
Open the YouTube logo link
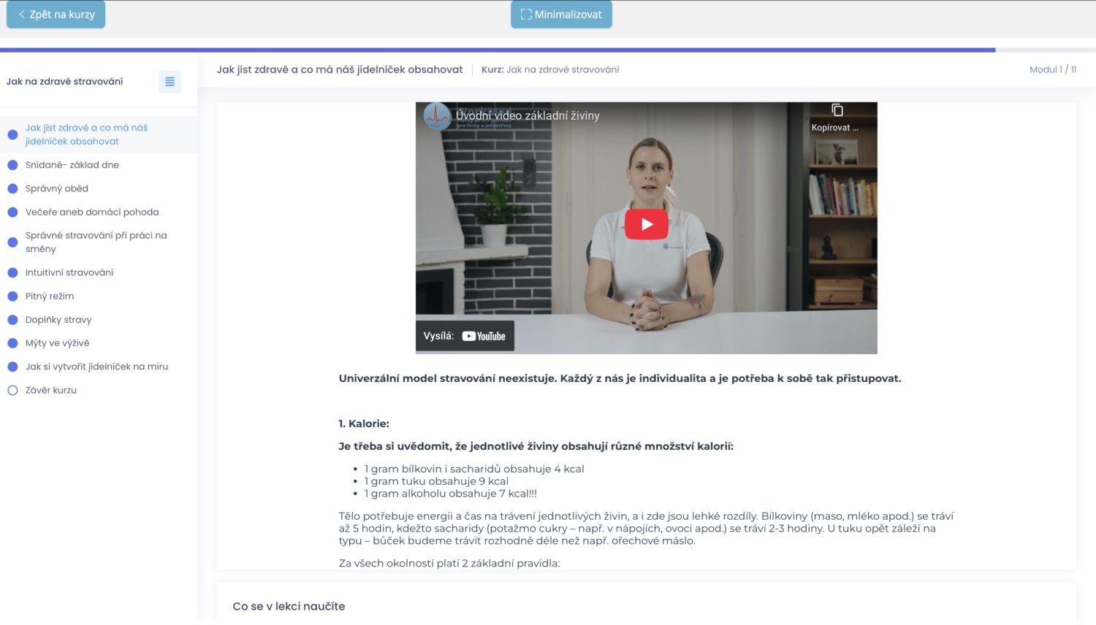tap(484, 337)
